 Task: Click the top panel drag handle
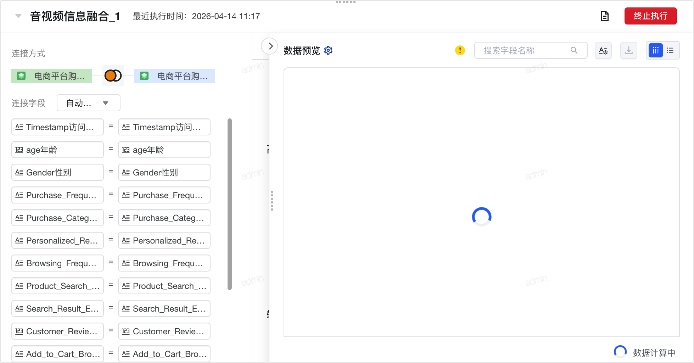346,2
